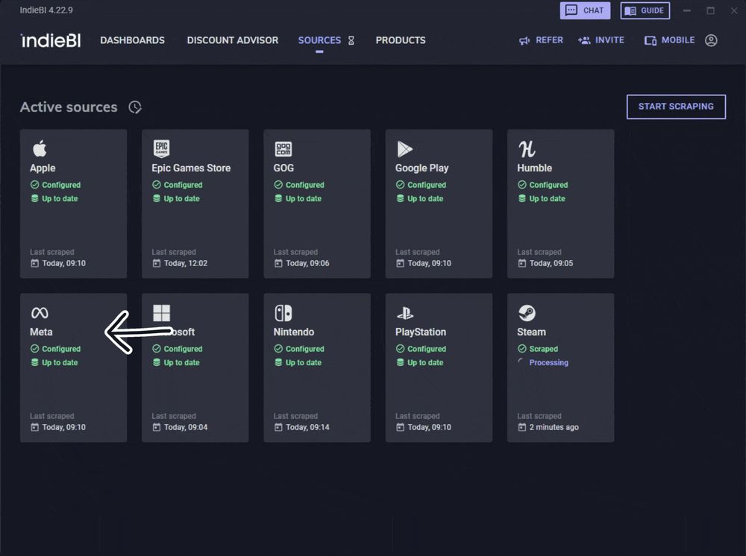
Task: Click the PlayStation Up to date database icon
Action: [x=400, y=362]
